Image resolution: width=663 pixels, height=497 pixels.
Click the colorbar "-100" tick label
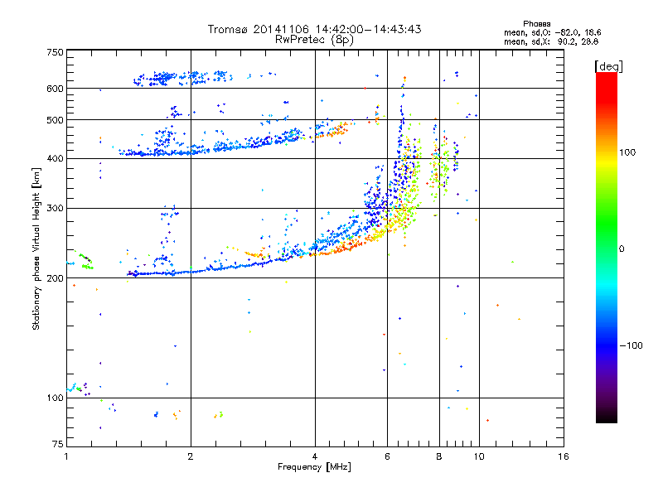631,345
